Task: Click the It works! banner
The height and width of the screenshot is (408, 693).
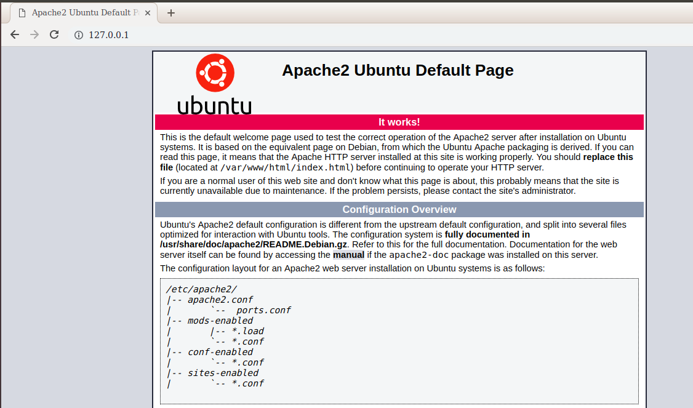Action: [399, 122]
